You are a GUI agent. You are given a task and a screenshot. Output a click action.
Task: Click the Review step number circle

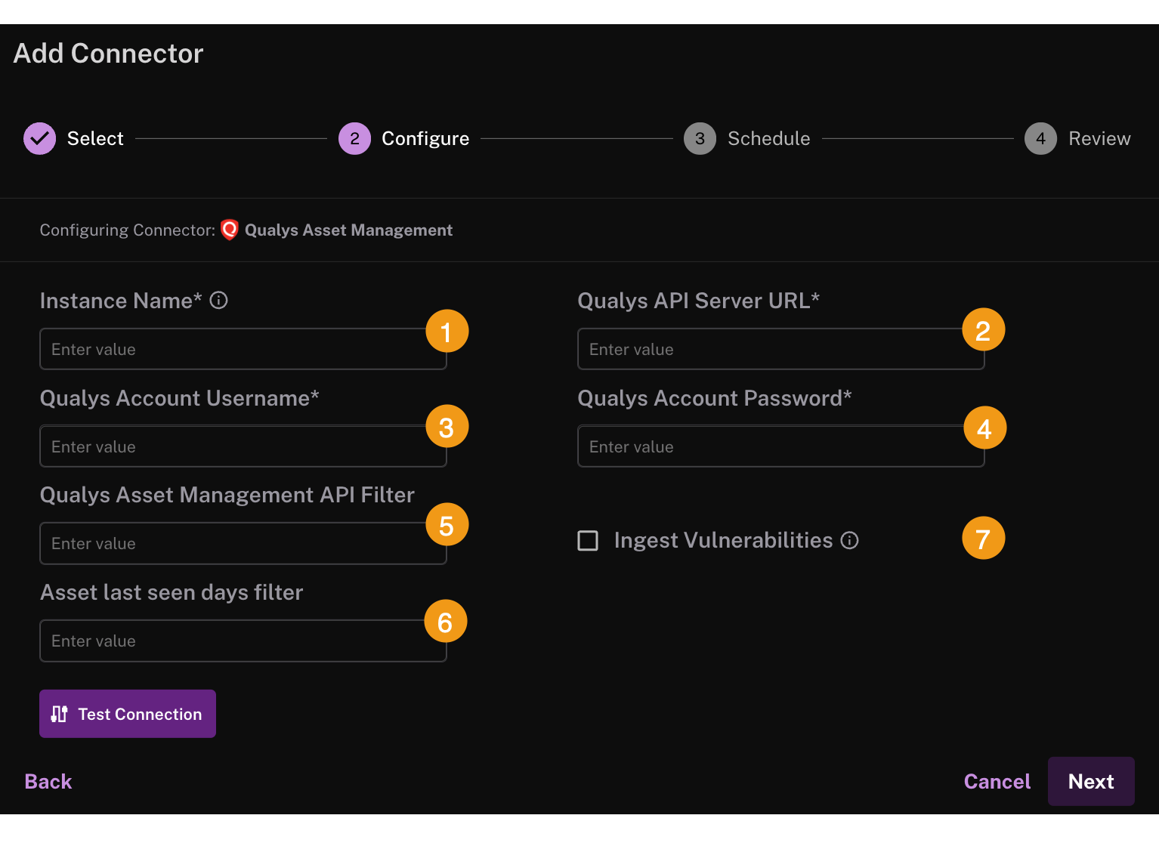1040,138
